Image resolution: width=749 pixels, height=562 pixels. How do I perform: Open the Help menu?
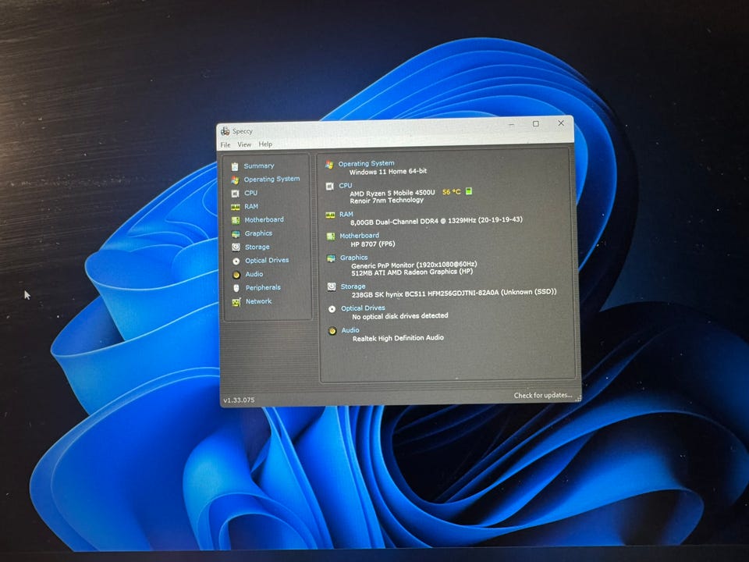(265, 144)
